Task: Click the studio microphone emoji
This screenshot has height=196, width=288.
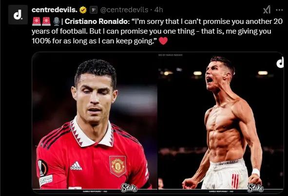Action: point(57,21)
